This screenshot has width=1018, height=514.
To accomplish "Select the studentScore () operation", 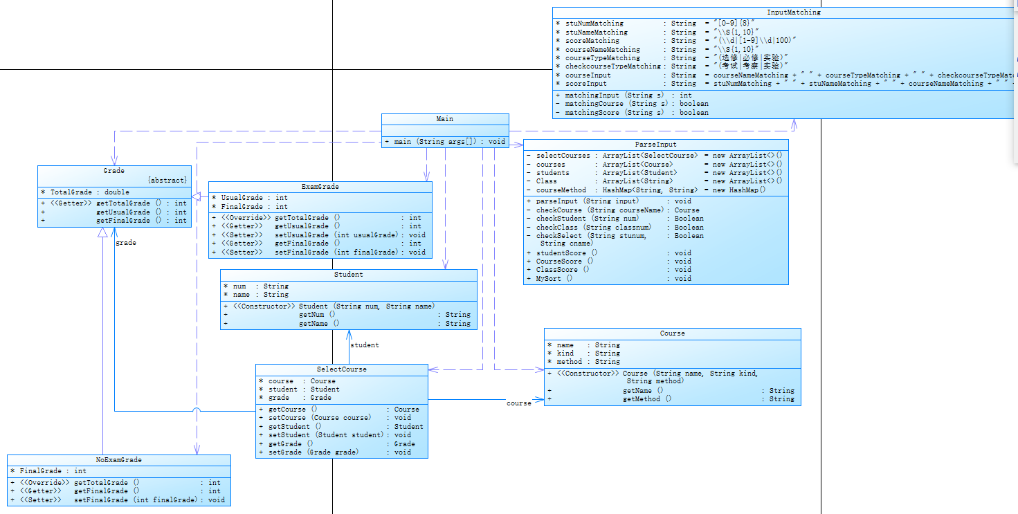I will coord(609,253).
